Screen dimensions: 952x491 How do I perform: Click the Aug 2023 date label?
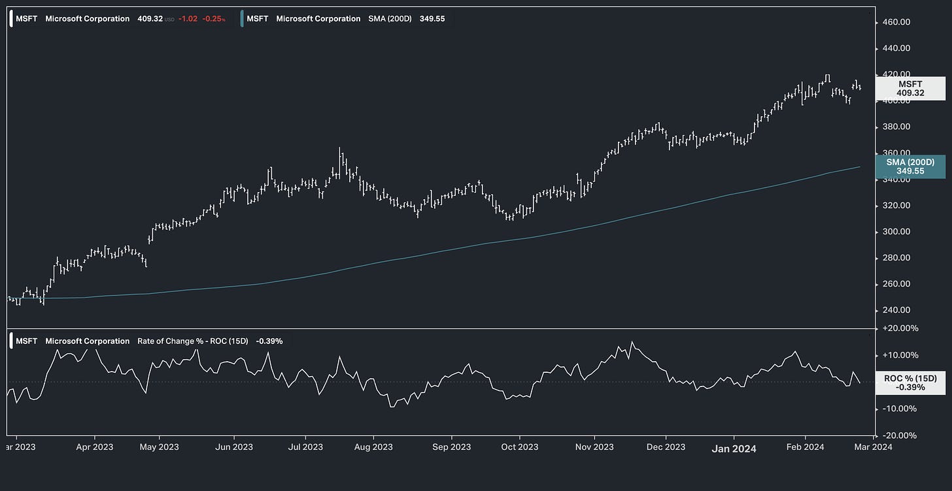[x=373, y=447]
